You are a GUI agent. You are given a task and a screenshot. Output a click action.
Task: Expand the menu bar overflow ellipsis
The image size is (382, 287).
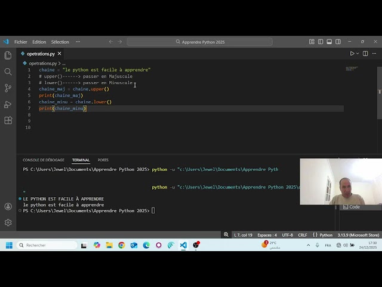(x=78, y=42)
